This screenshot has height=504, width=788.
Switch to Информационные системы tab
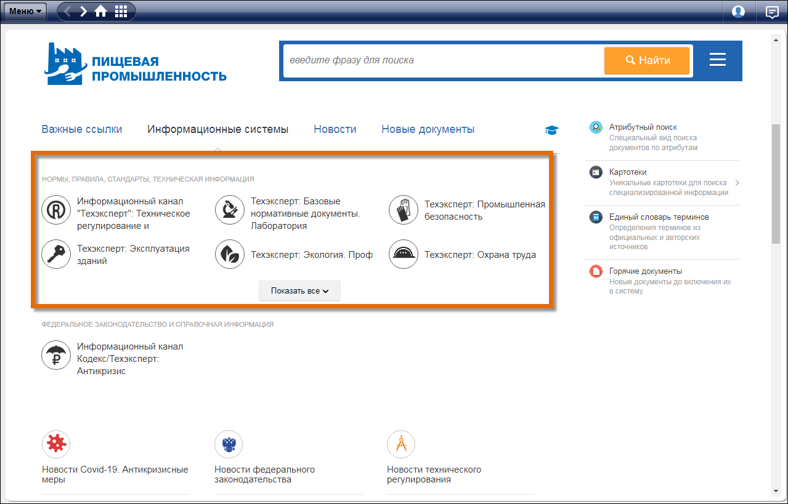coord(218,129)
